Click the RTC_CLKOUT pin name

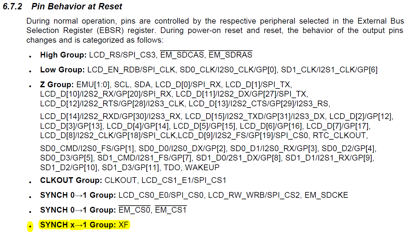340,135
